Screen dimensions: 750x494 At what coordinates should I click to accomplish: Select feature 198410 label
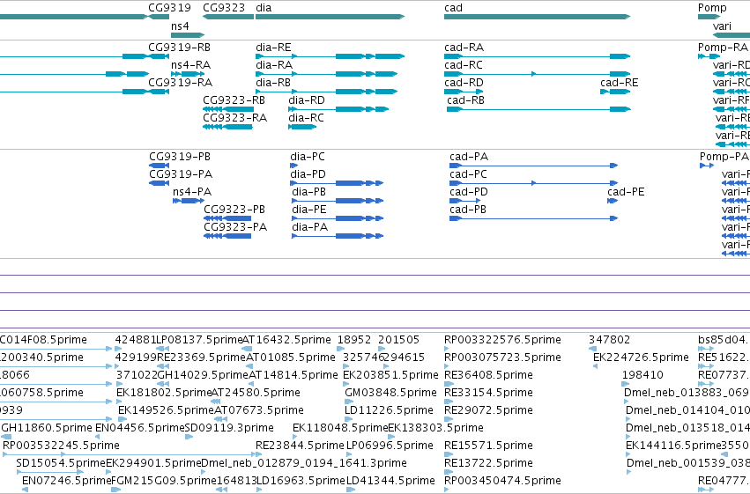pos(642,375)
